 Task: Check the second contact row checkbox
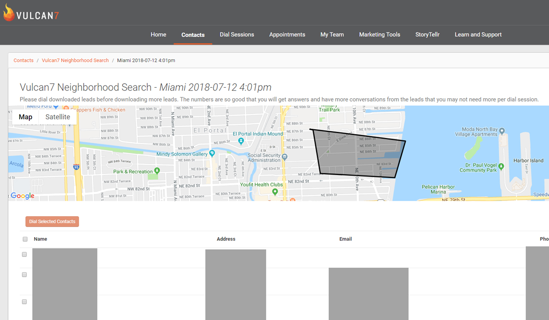(25, 275)
